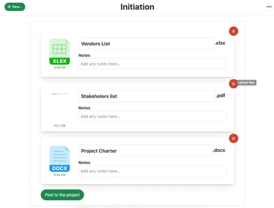The width and height of the screenshot is (274, 208).
Task: Click the Upload files control
Action: coord(246,83)
